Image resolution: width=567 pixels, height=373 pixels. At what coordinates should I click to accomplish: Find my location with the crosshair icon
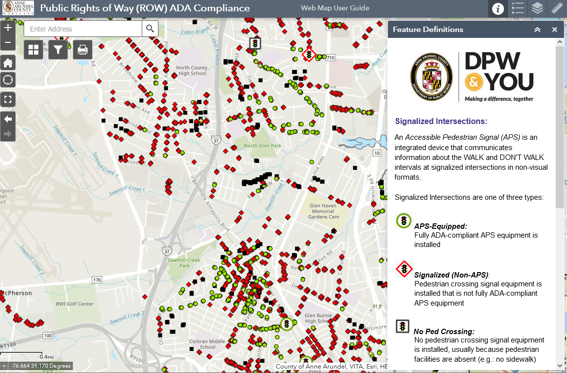pyautogui.click(x=7, y=80)
